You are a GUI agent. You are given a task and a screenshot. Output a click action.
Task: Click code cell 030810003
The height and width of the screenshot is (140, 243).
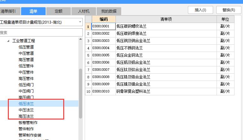tap(104, 41)
